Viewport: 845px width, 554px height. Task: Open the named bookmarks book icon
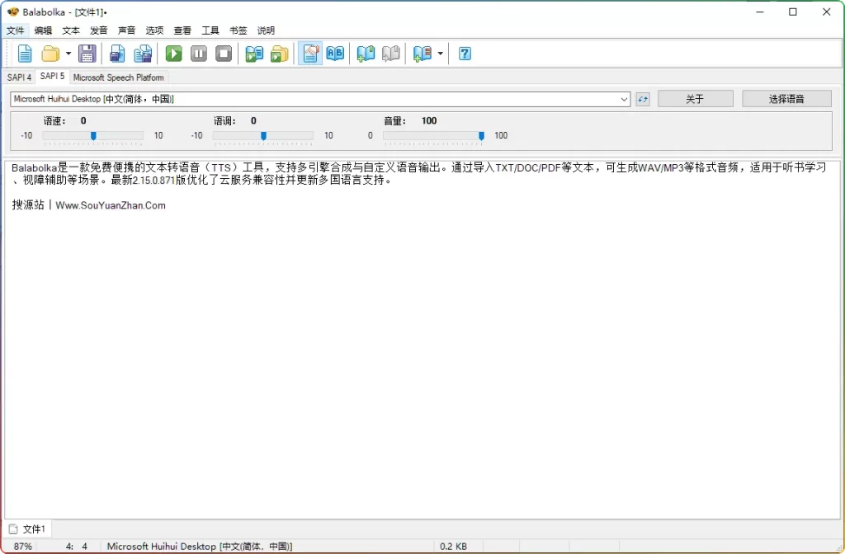tap(422, 54)
